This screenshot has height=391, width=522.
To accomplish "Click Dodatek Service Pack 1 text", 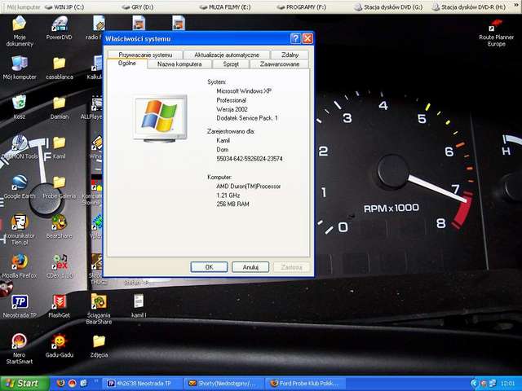I will (247, 118).
